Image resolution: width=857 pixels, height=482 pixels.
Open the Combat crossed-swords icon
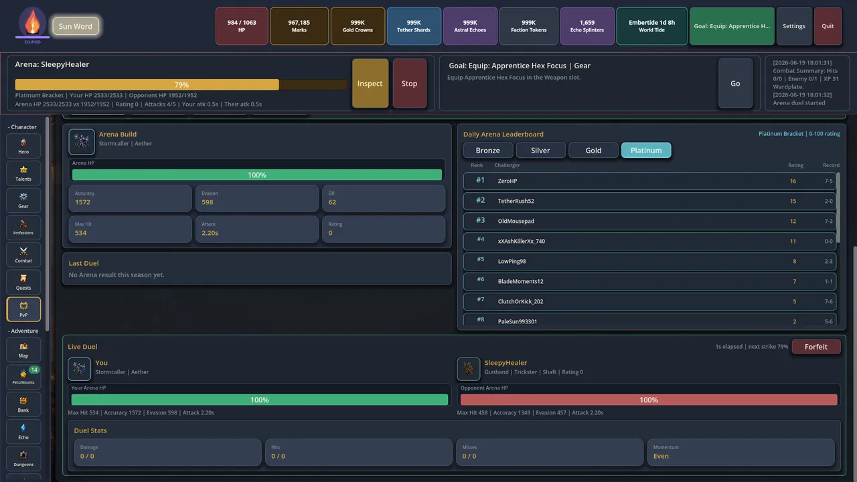(23, 255)
